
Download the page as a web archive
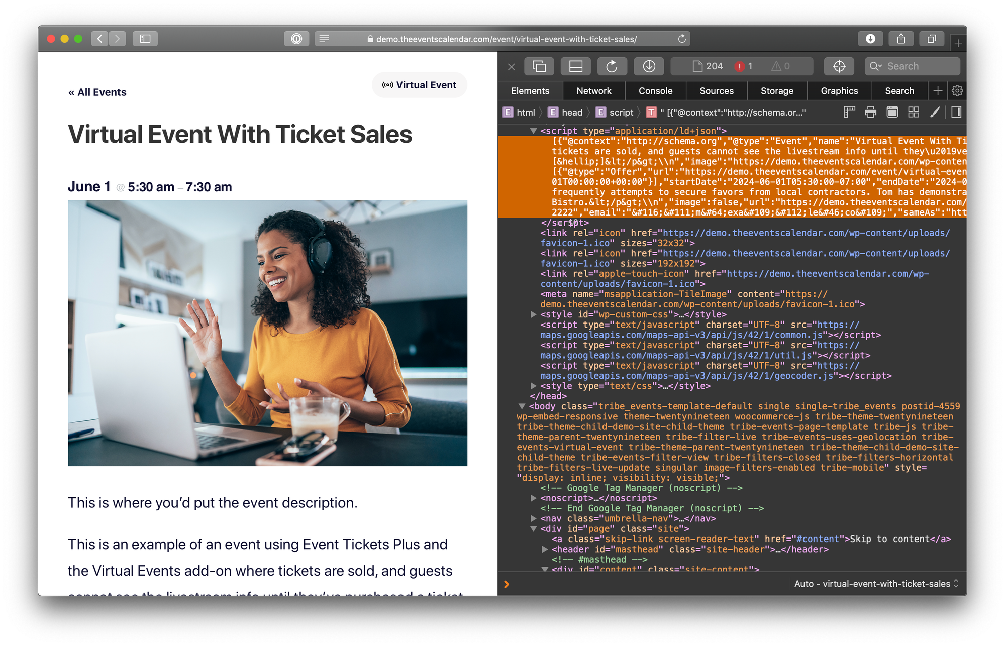(x=649, y=66)
